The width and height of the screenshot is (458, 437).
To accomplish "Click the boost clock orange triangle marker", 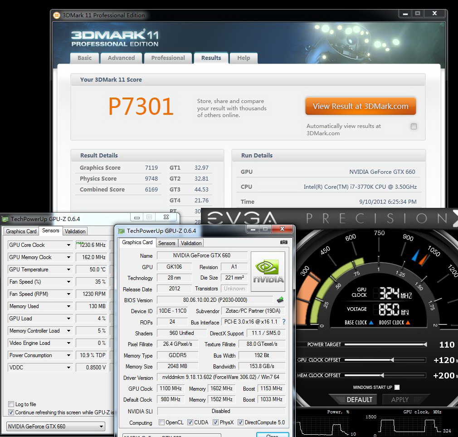I will (x=408, y=322).
